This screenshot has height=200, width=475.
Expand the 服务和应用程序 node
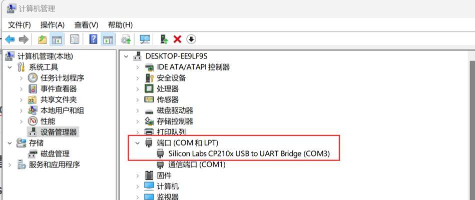click(x=10, y=165)
